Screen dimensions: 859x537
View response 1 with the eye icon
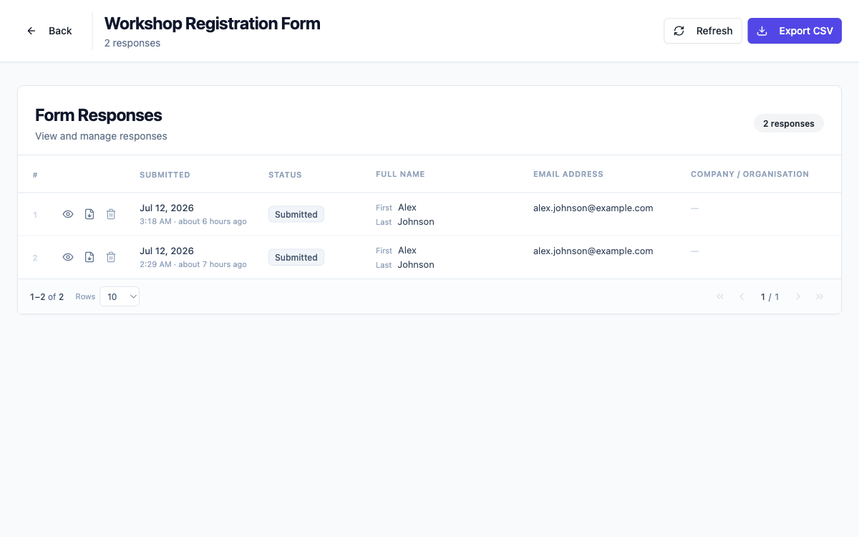68,214
